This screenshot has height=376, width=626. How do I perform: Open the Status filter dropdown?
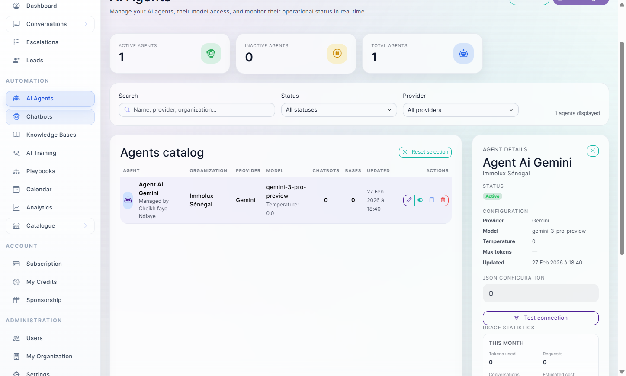[339, 110]
